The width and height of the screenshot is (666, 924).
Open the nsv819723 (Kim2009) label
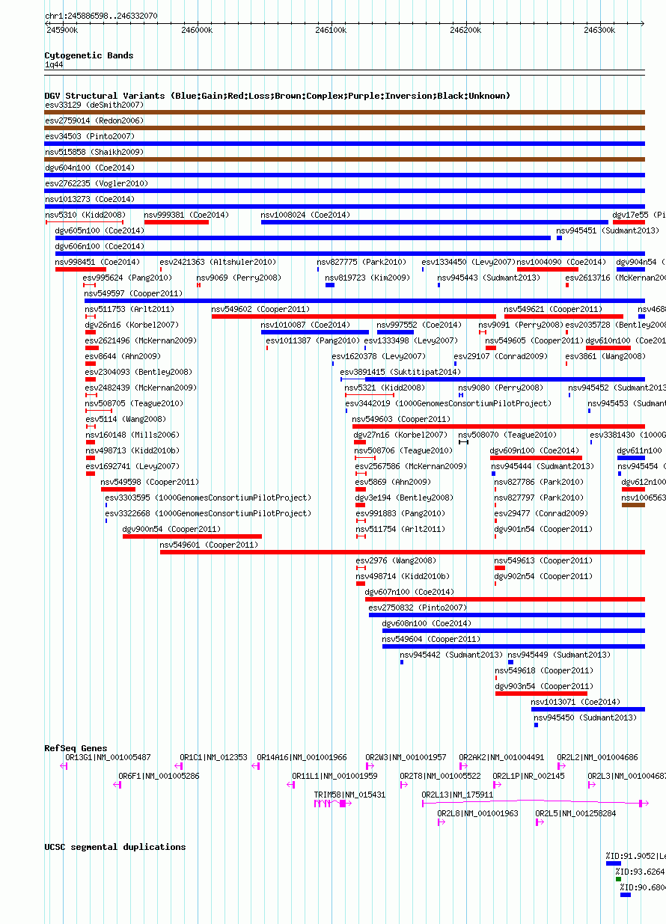[367, 278]
